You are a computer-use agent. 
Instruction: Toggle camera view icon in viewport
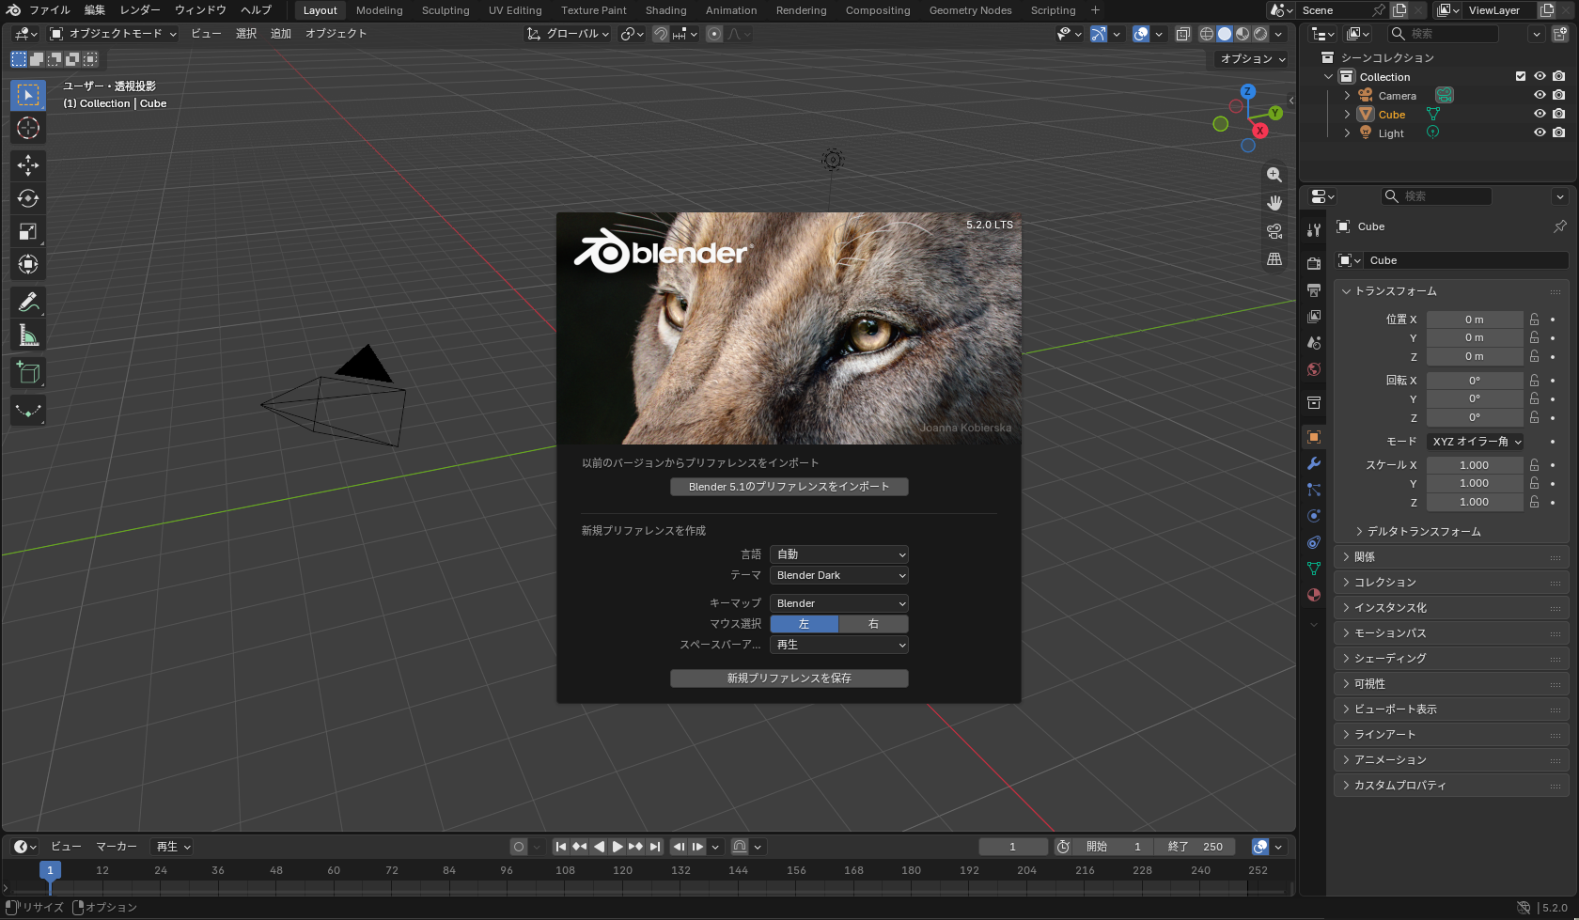point(1274,231)
